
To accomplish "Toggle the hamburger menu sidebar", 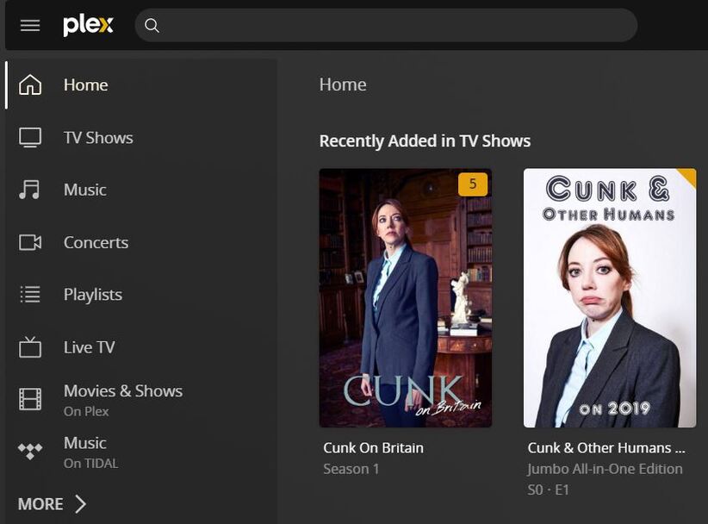I will coord(30,25).
